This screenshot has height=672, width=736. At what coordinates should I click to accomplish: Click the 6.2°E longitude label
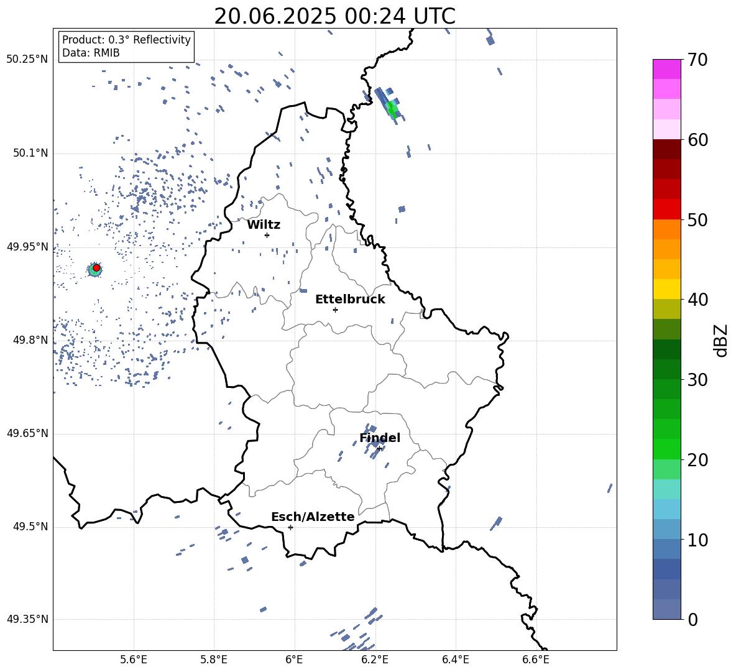(x=375, y=660)
